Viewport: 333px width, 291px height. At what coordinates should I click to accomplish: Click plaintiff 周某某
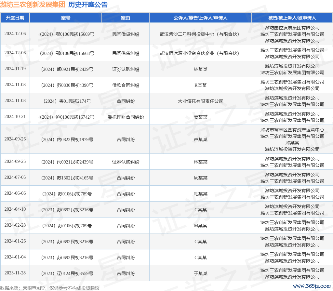(x=200, y=178)
